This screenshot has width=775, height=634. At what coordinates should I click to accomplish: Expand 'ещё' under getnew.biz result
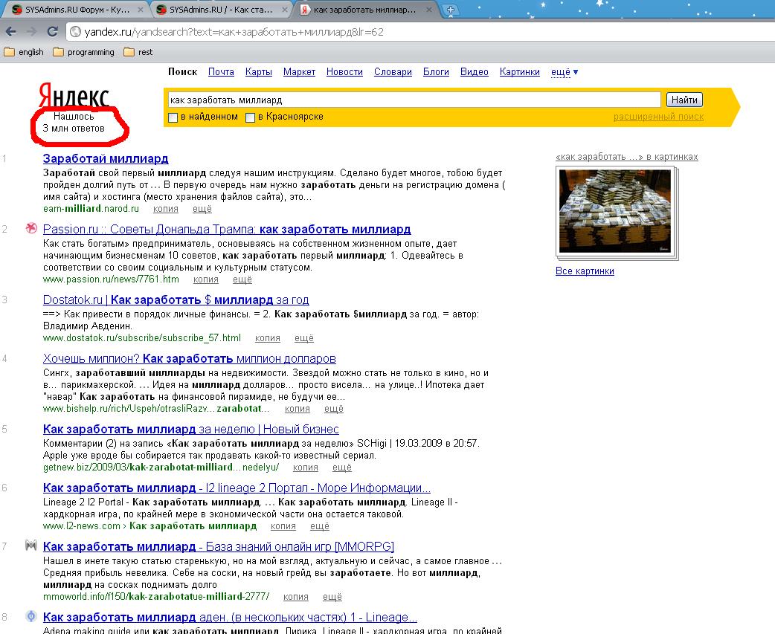(x=342, y=468)
